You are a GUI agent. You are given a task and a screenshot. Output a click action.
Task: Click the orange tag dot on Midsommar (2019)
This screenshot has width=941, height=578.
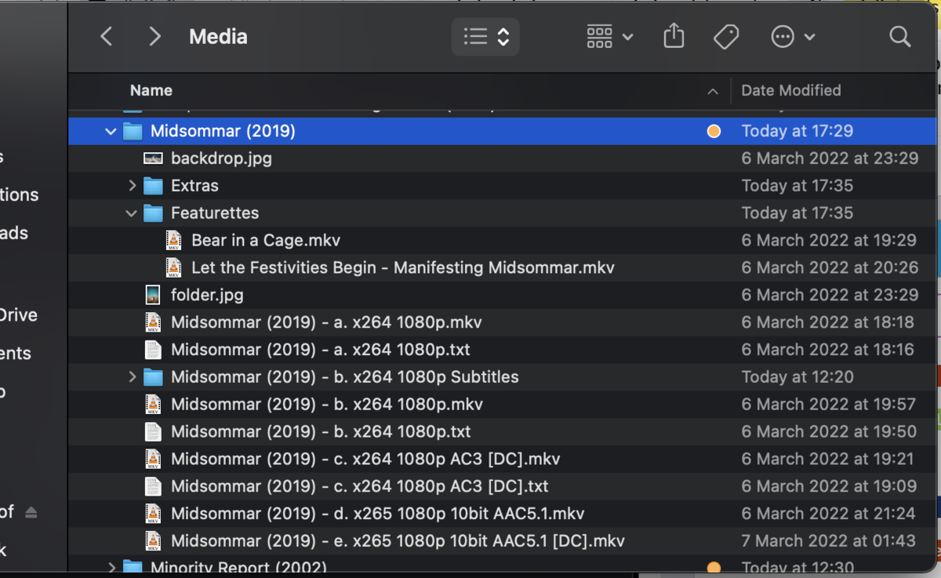coord(714,131)
